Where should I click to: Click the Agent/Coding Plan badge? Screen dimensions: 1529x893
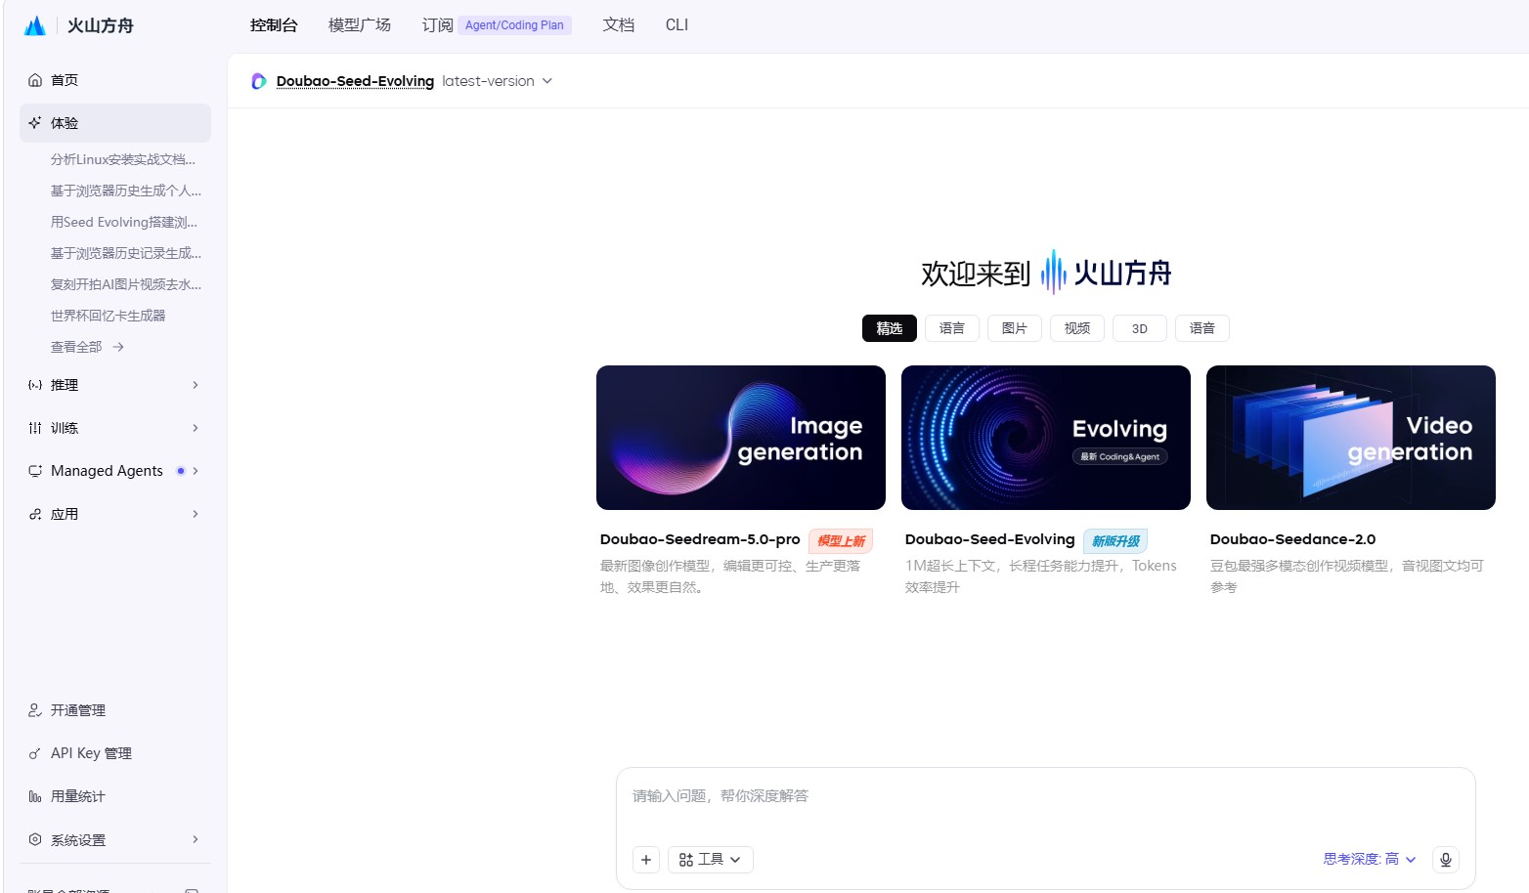click(514, 25)
